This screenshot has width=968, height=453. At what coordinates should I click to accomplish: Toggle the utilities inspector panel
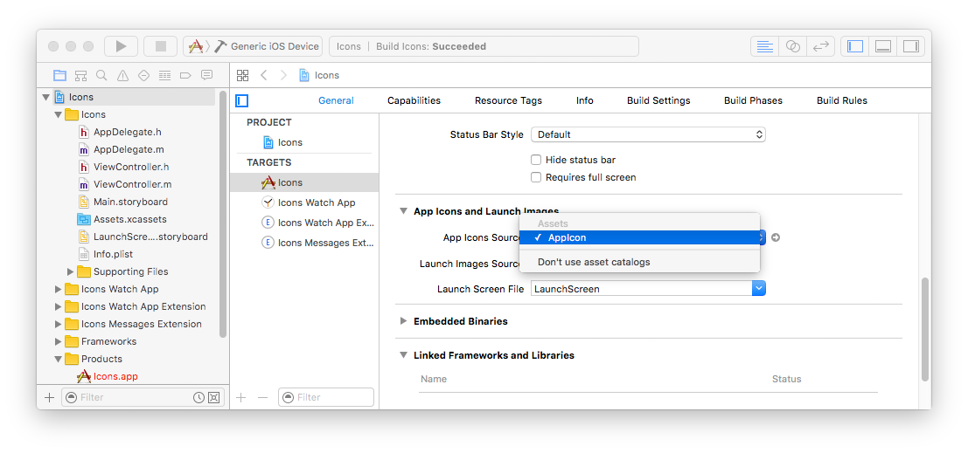910,46
